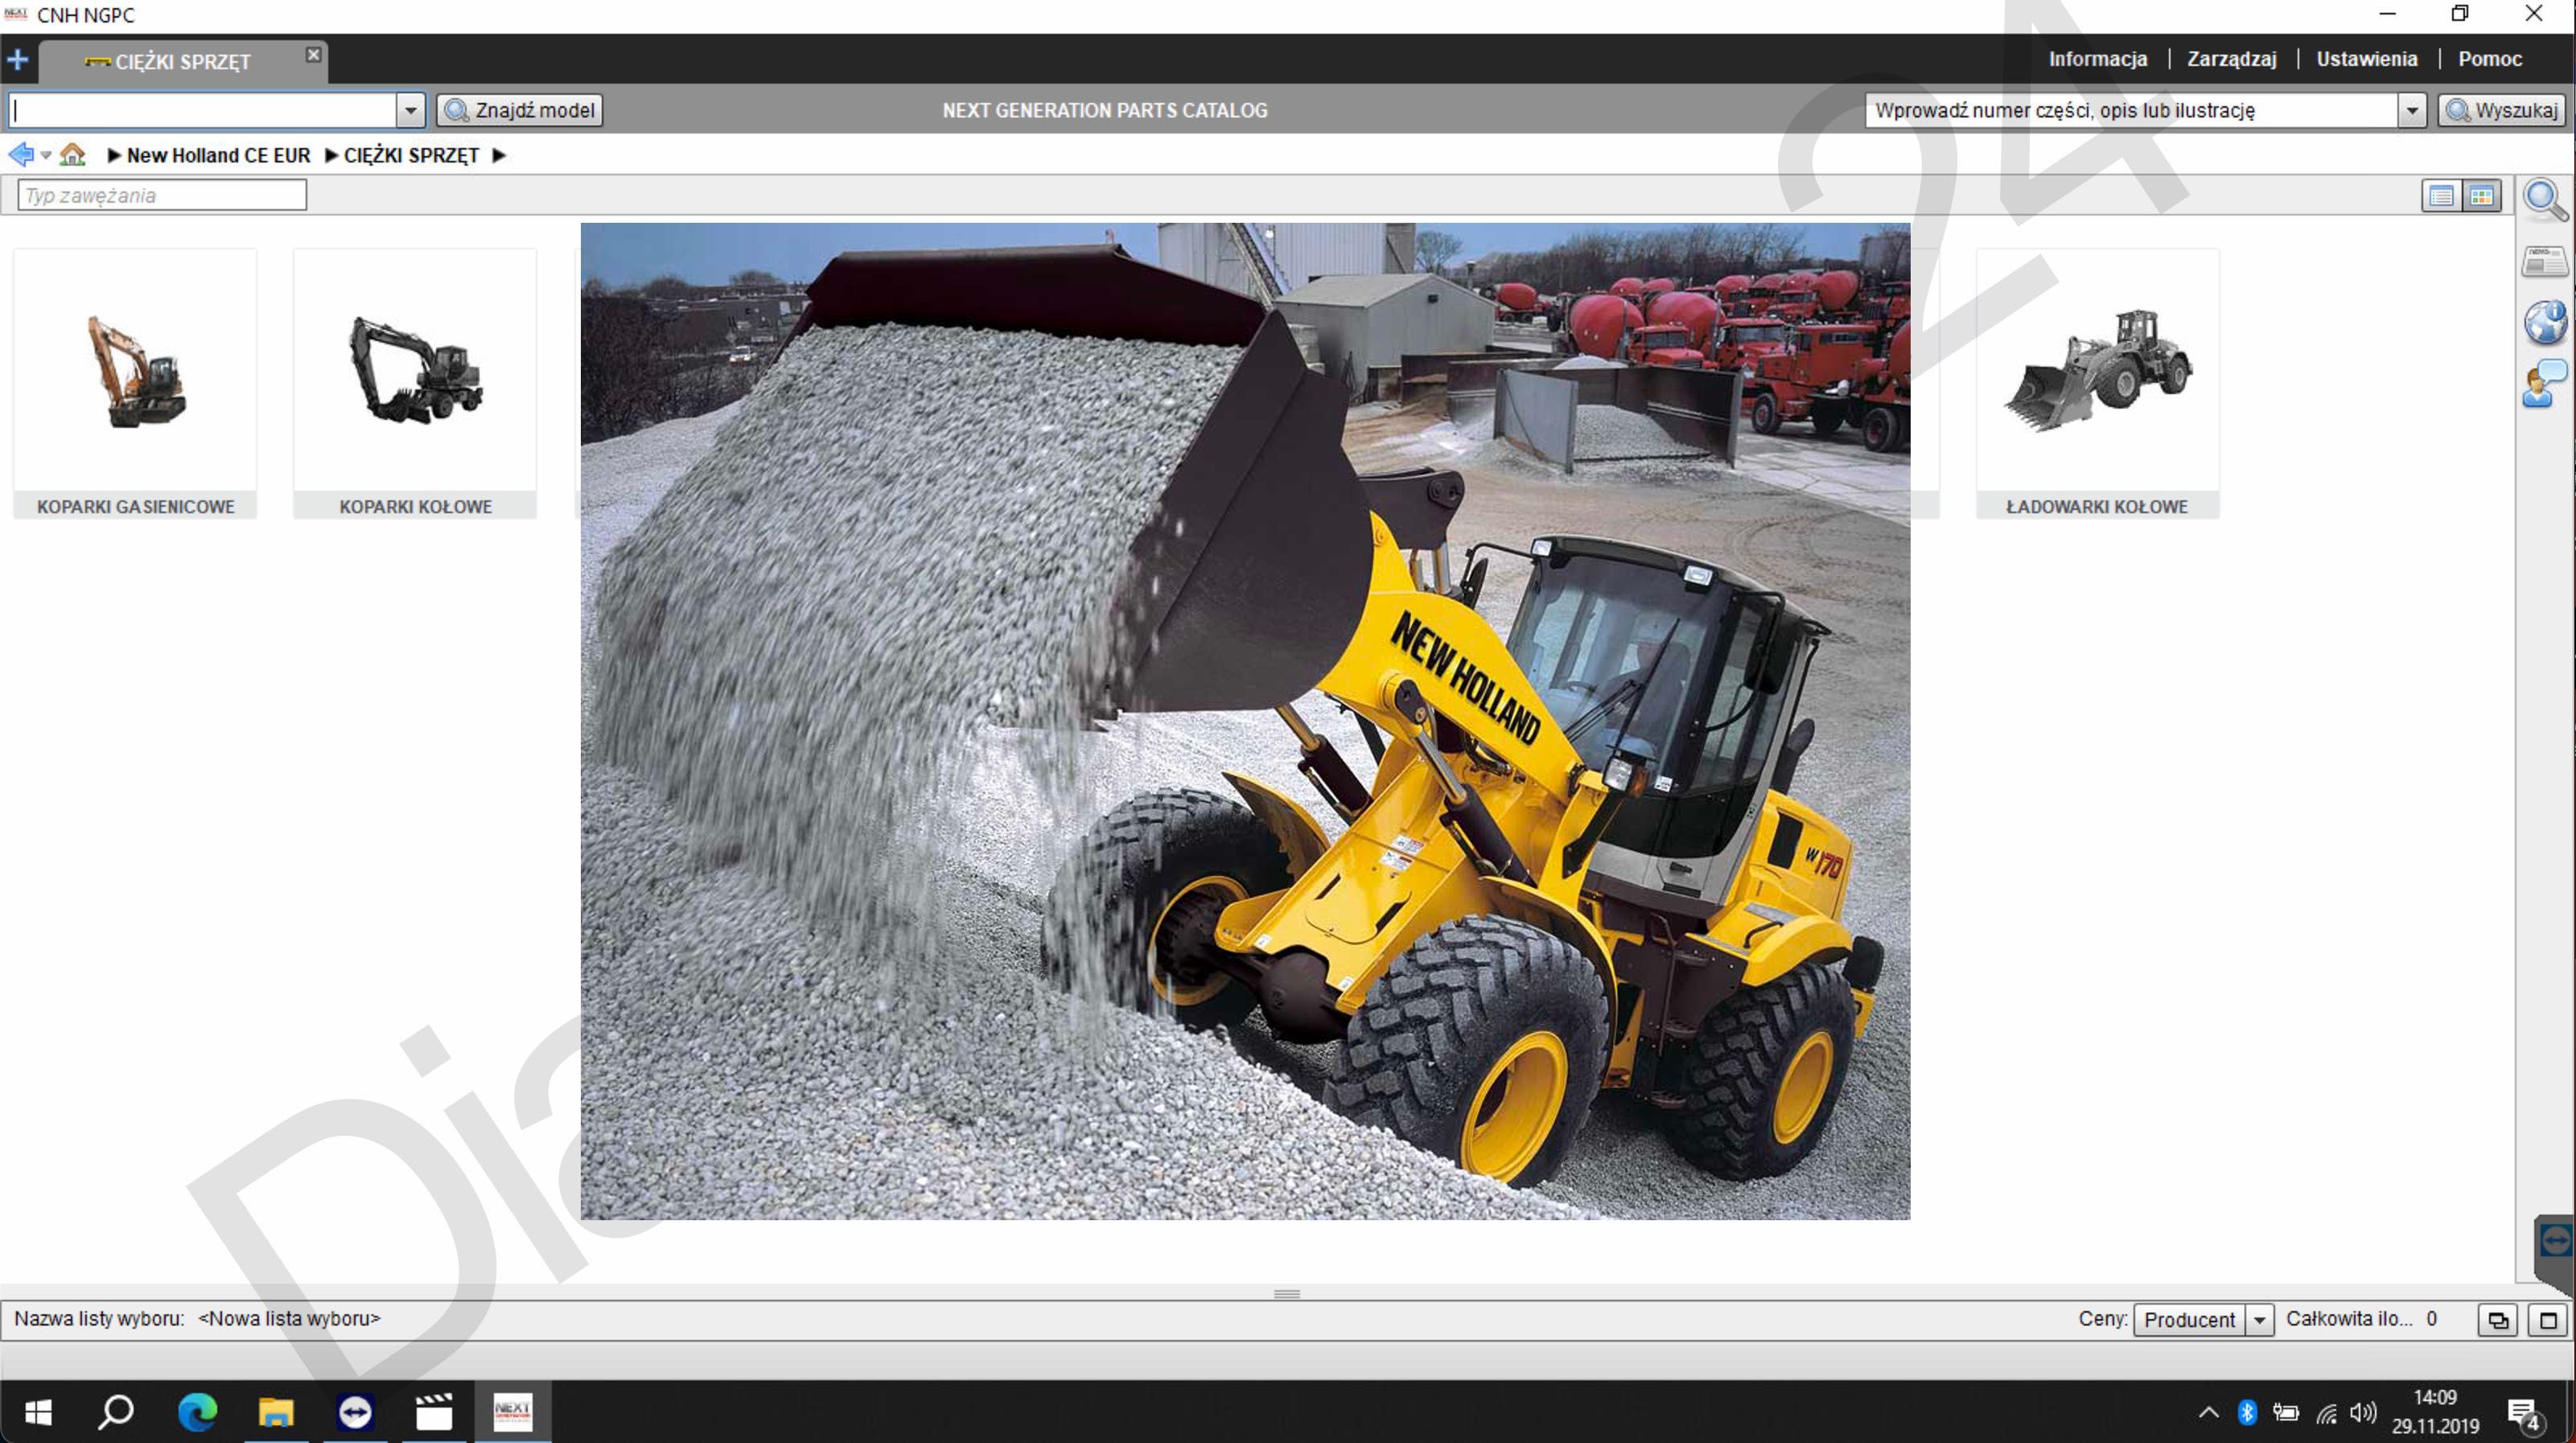This screenshot has width=2576, height=1443.
Task: Click the pick list maximize icon
Action: 2548,1320
